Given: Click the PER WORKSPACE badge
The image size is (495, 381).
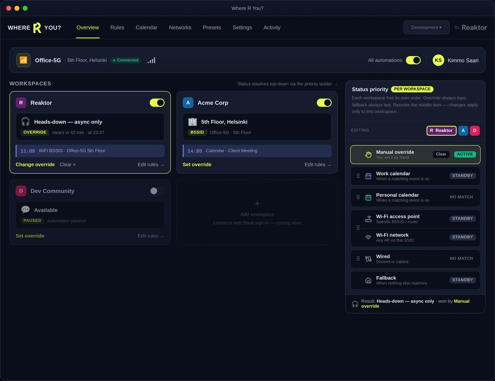Looking at the screenshot, I should point(412,89).
